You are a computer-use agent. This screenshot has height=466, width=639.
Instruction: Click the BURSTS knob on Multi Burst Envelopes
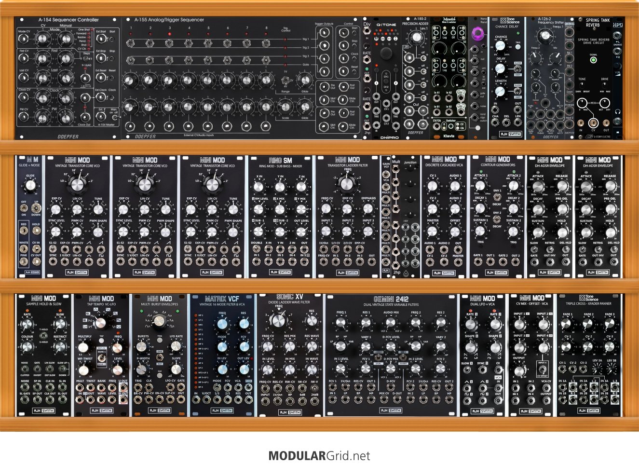click(142, 347)
